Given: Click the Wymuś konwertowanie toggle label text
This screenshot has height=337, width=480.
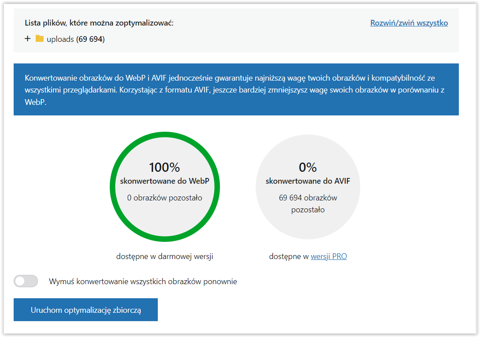Looking at the screenshot, I should coord(143,281).
